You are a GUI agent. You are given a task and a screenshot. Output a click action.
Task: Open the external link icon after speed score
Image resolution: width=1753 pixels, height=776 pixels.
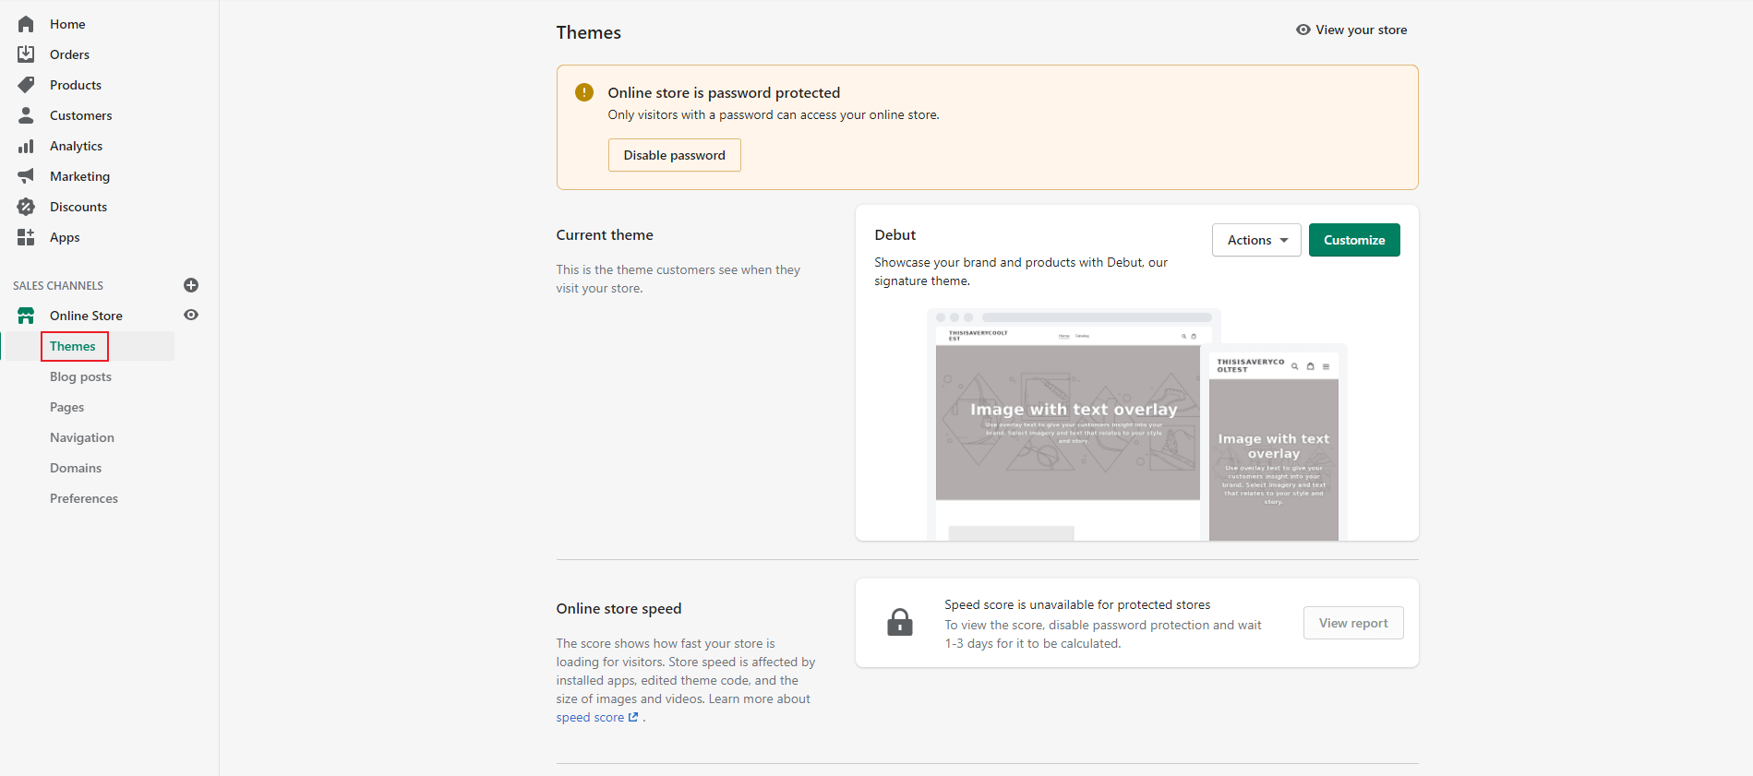click(x=633, y=717)
